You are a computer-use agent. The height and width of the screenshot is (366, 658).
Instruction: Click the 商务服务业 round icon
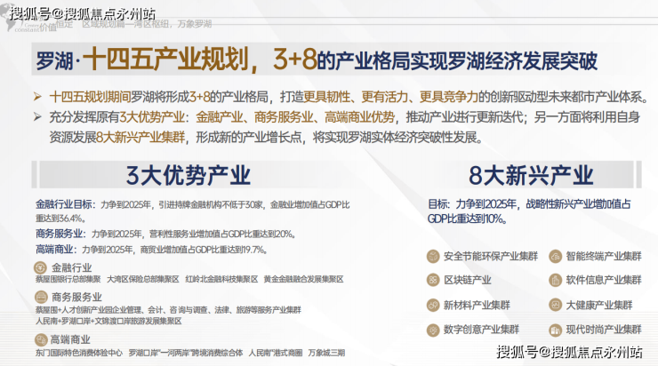coord(41,297)
